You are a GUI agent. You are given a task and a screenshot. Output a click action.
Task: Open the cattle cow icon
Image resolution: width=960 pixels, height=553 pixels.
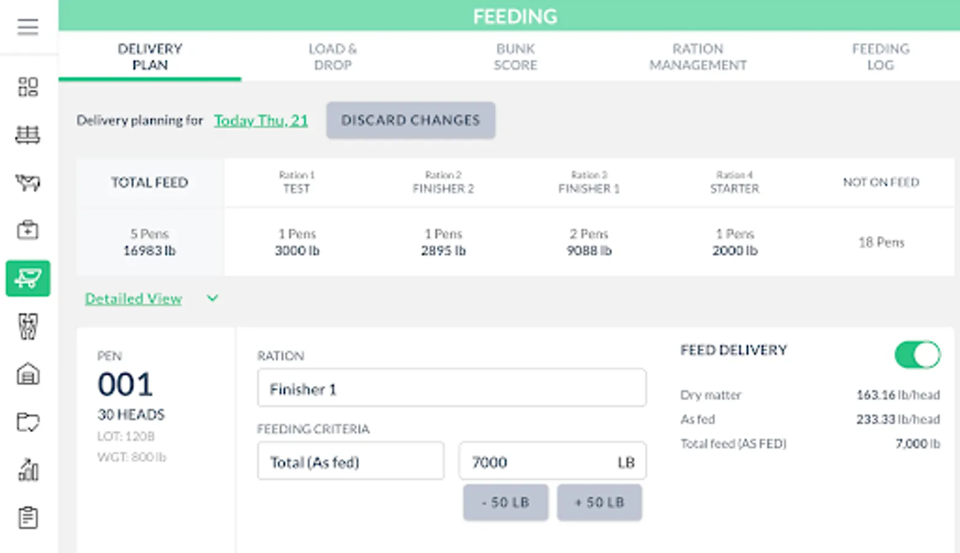coord(28,182)
